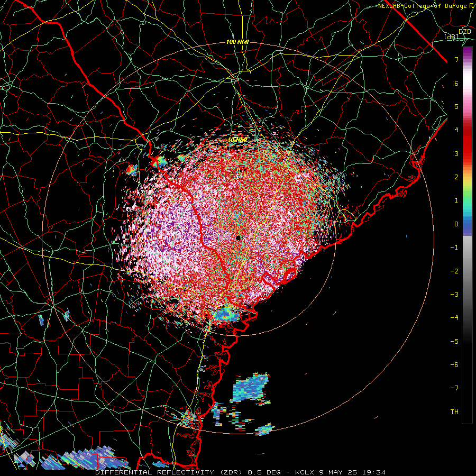Click the "7" value on the dB scale
The height and width of the screenshot is (476, 476).
point(456,59)
